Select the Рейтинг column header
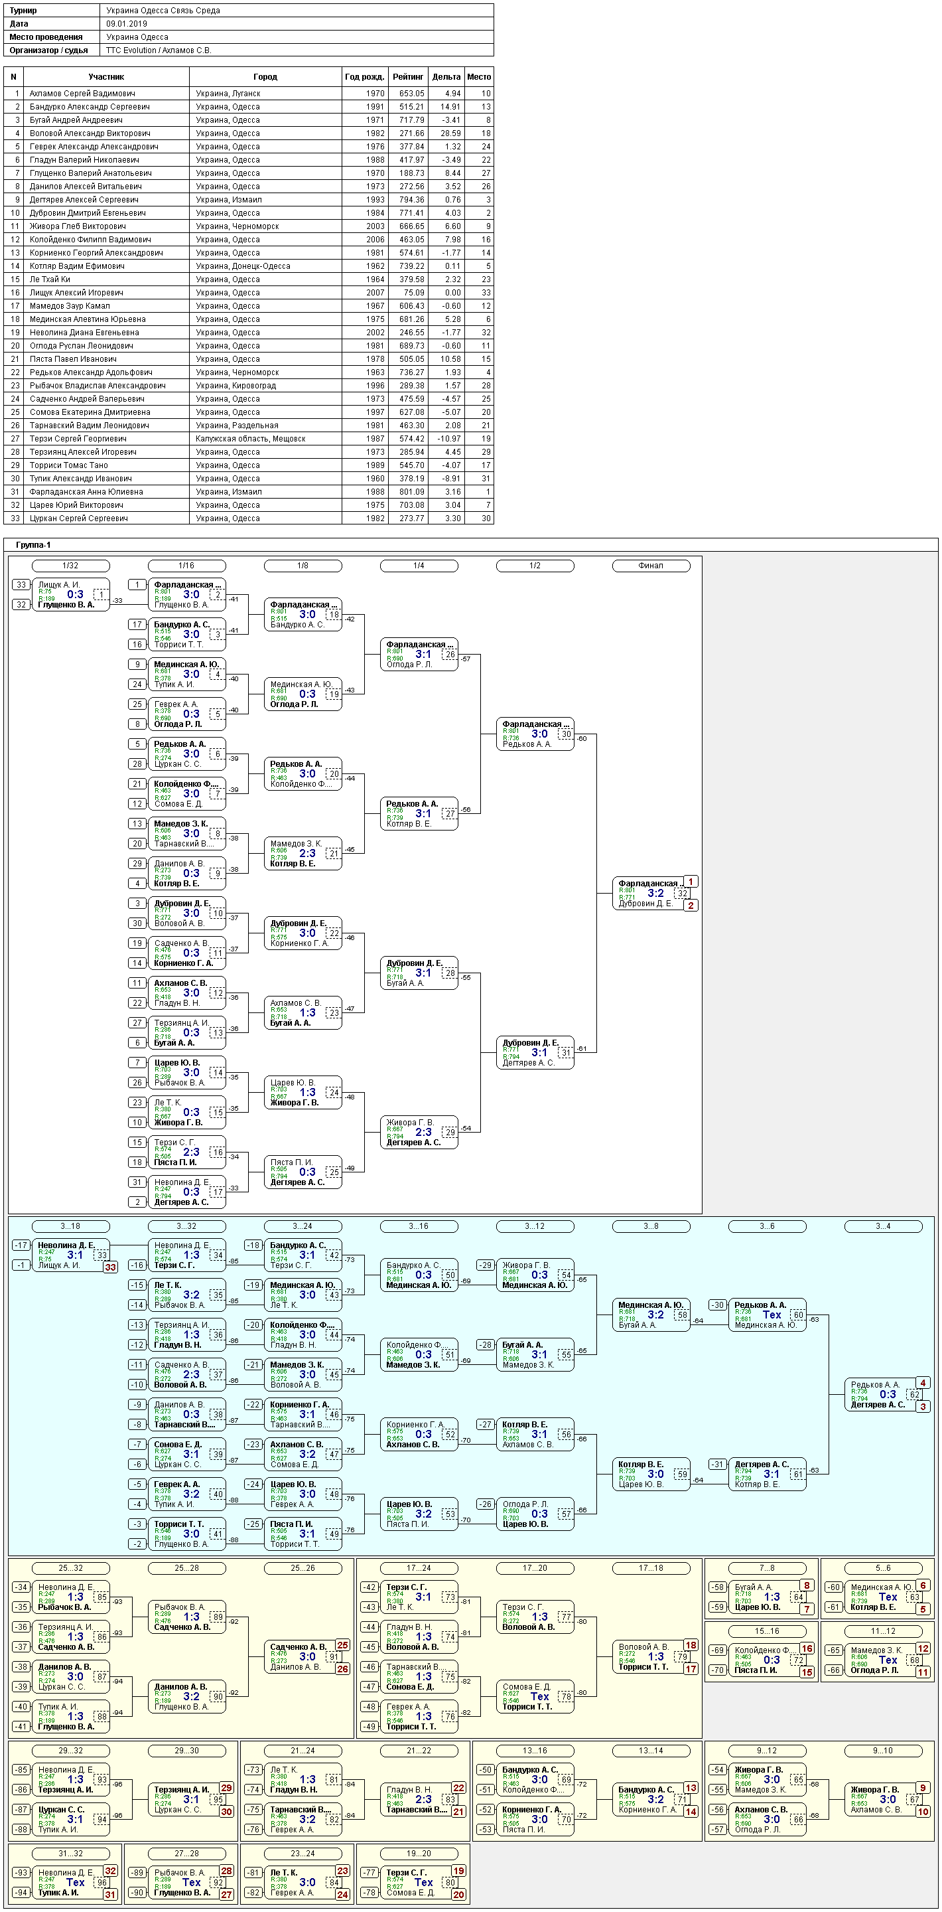 408,76
